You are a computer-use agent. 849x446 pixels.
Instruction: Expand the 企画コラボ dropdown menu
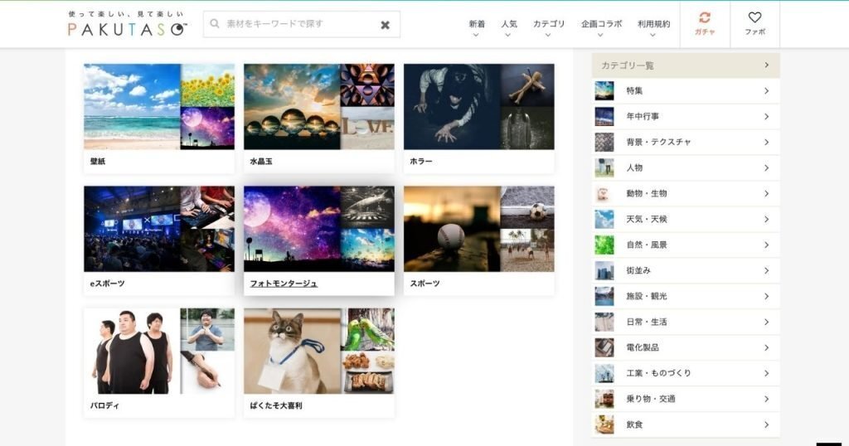[x=600, y=28]
